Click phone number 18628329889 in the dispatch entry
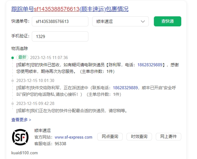Image resolution: width=197 pixels, height=159 pixels. [x=125, y=88]
